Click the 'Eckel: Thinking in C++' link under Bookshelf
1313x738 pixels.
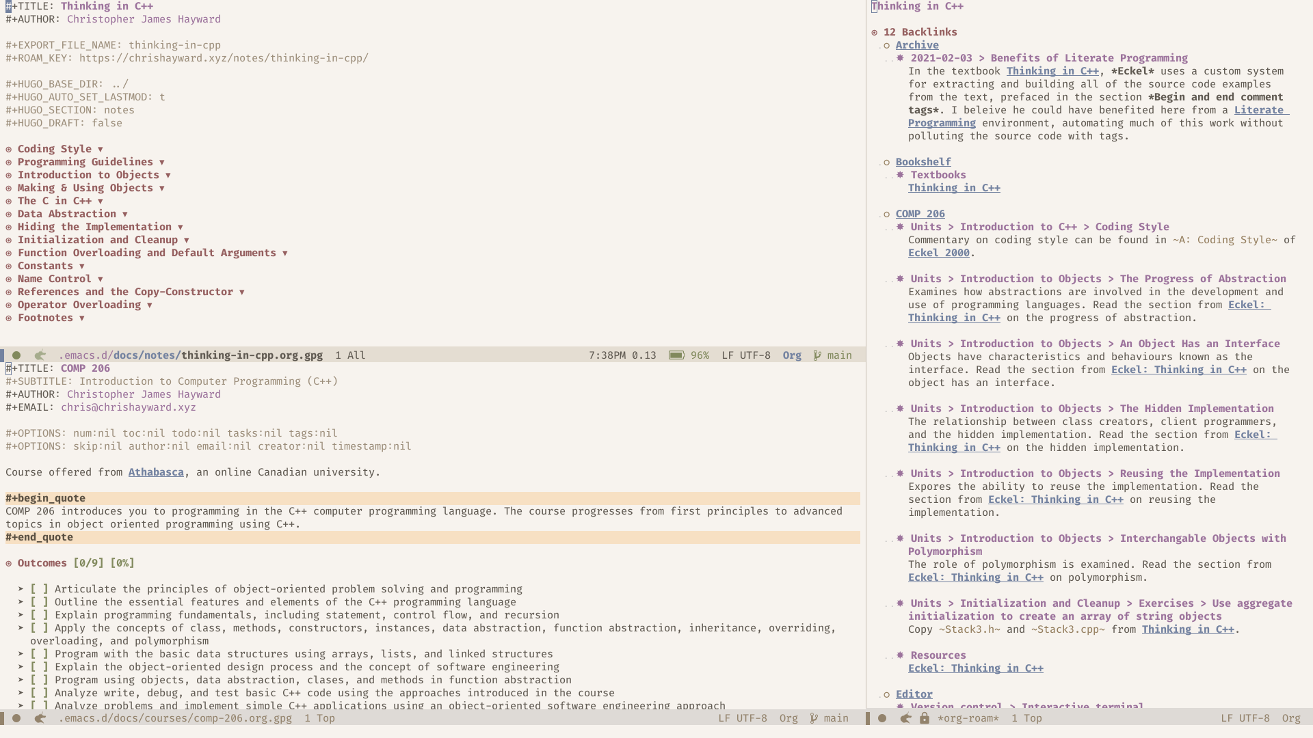954,189
